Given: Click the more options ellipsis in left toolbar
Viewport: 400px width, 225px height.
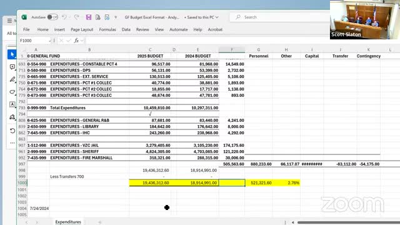Looking at the screenshot, I should pos(12,143).
